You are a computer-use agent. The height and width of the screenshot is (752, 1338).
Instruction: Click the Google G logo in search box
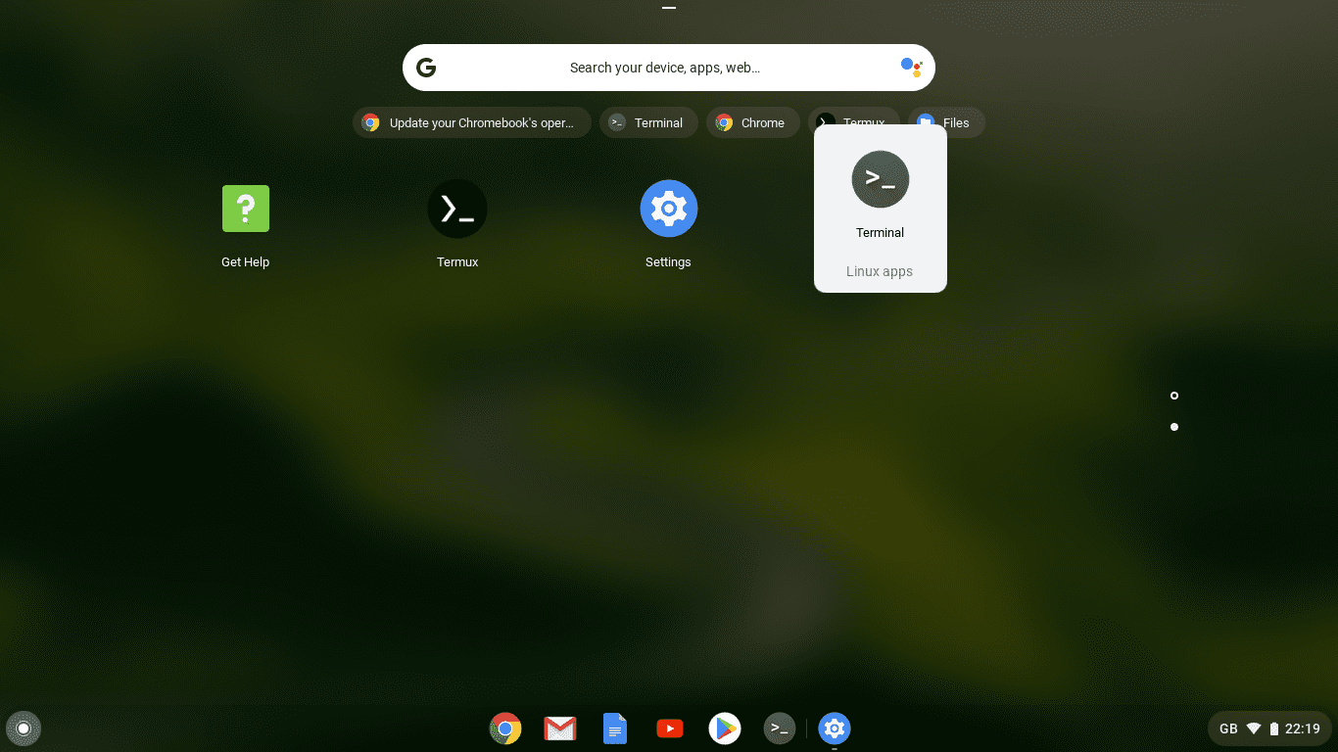click(426, 68)
